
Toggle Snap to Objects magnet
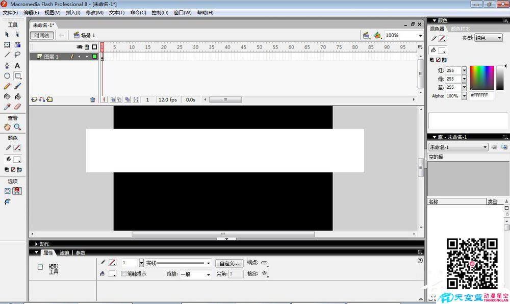pos(17,191)
